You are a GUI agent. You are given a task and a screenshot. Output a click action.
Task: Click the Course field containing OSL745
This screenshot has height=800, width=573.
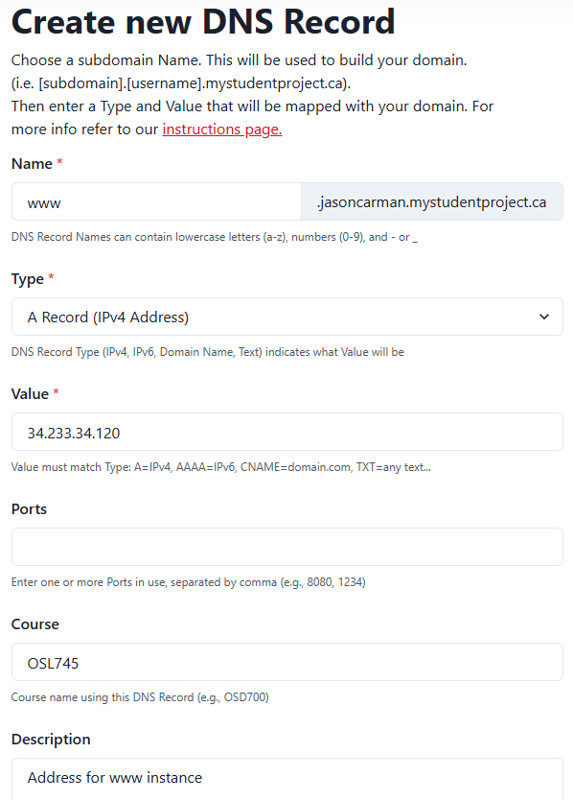pos(286,662)
